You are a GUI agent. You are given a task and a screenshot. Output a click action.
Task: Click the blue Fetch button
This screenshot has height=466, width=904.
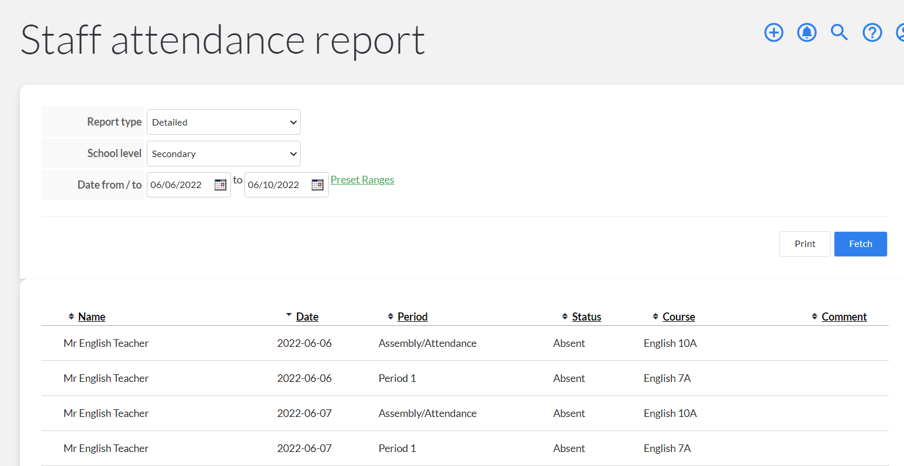tap(861, 244)
